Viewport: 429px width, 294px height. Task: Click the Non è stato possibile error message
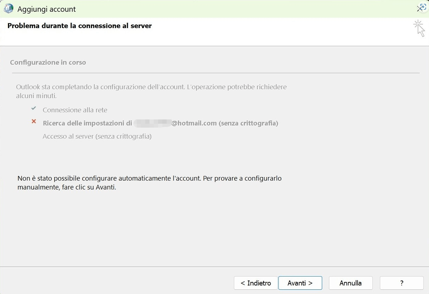150,183
